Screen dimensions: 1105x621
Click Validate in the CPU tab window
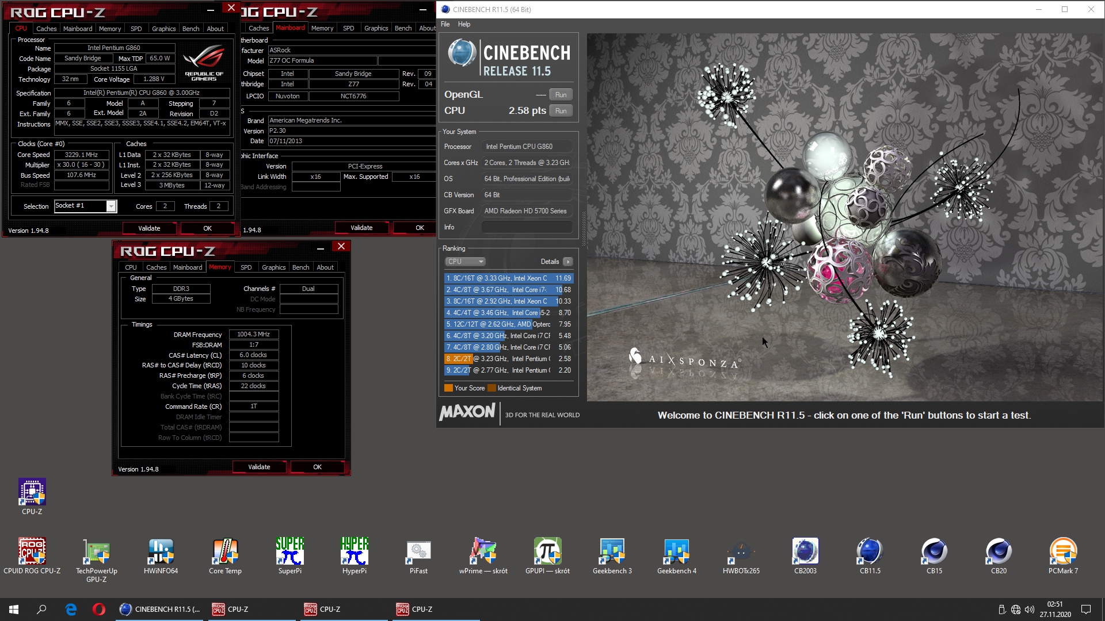click(149, 228)
